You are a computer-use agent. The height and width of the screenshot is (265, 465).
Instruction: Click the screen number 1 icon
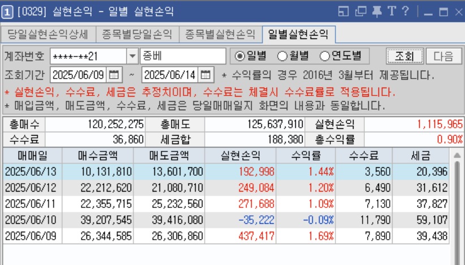coord(8,12)
